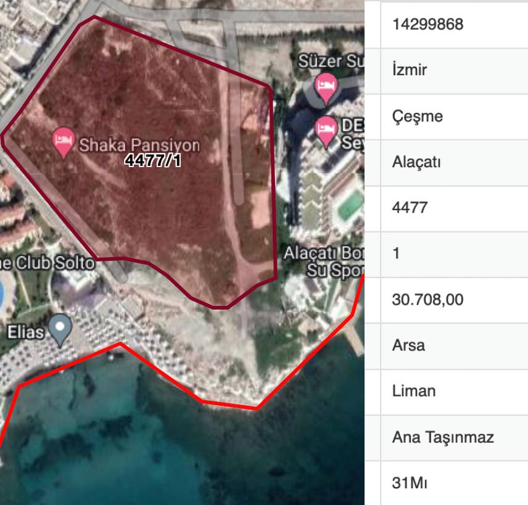
Task: Select the İzmir province row
Action: (454, 71)
